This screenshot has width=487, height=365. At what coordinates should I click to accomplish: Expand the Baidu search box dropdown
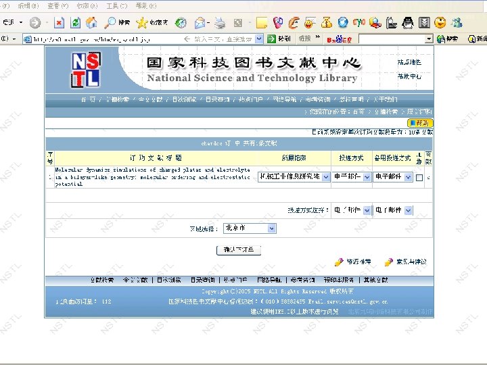pyautogui.click(x=429, y=39)
